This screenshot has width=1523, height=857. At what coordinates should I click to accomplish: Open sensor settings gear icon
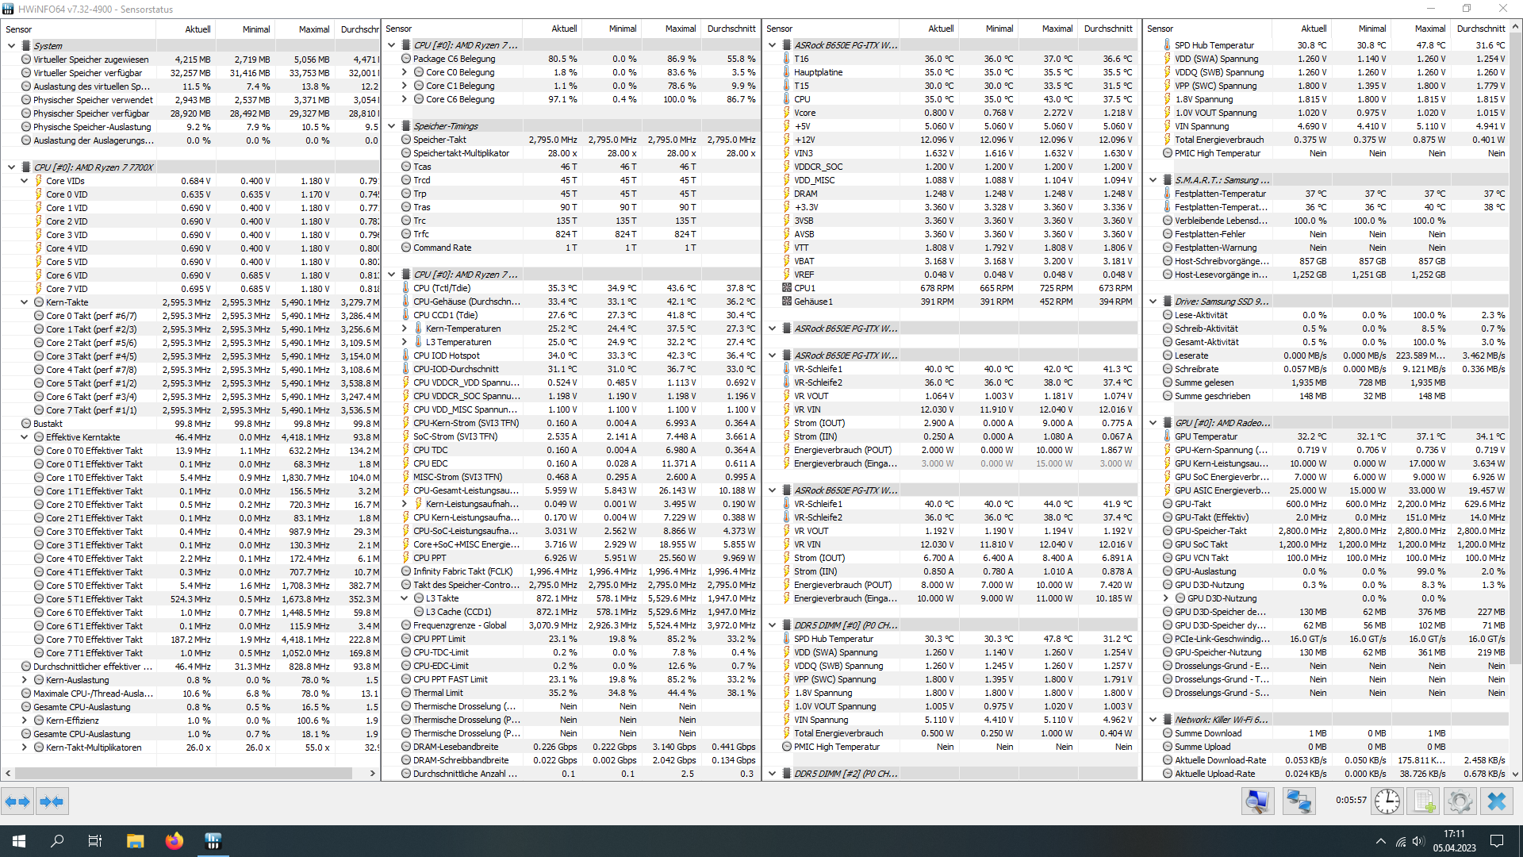click(x=1460, y=801)
